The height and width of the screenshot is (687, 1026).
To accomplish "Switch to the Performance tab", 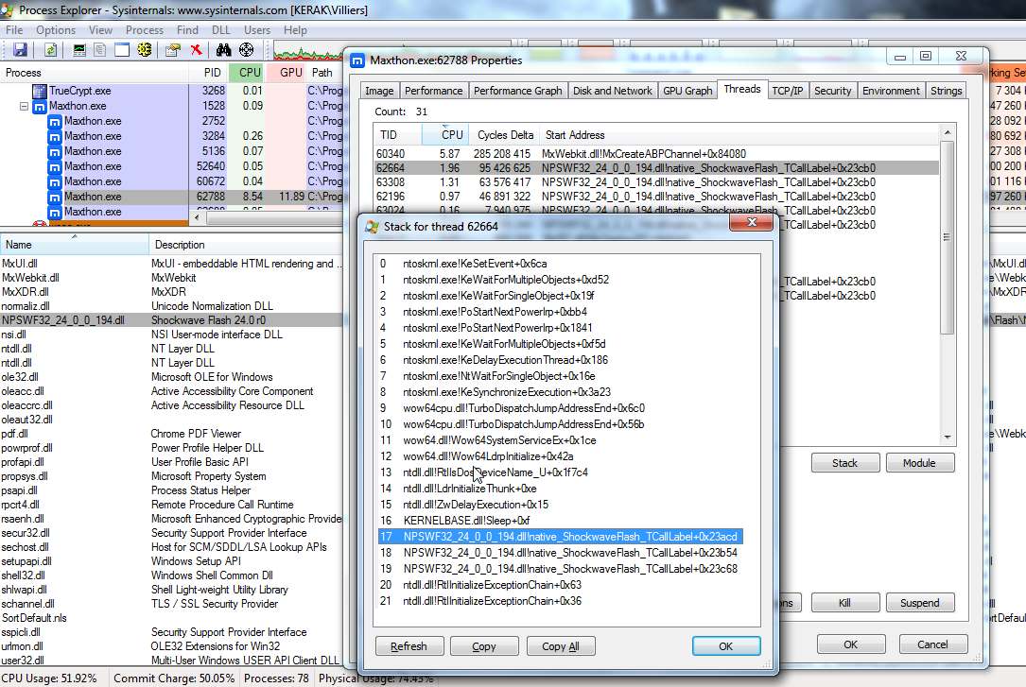I will click(x=433, y=91).
